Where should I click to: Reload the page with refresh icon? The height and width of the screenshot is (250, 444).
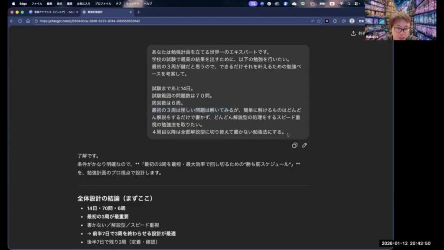pyautogui.click(x=20, y=21)
